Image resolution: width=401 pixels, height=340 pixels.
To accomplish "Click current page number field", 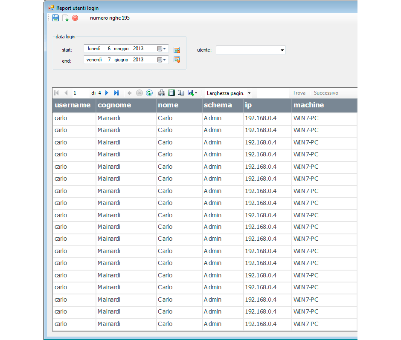I will 80,93.
